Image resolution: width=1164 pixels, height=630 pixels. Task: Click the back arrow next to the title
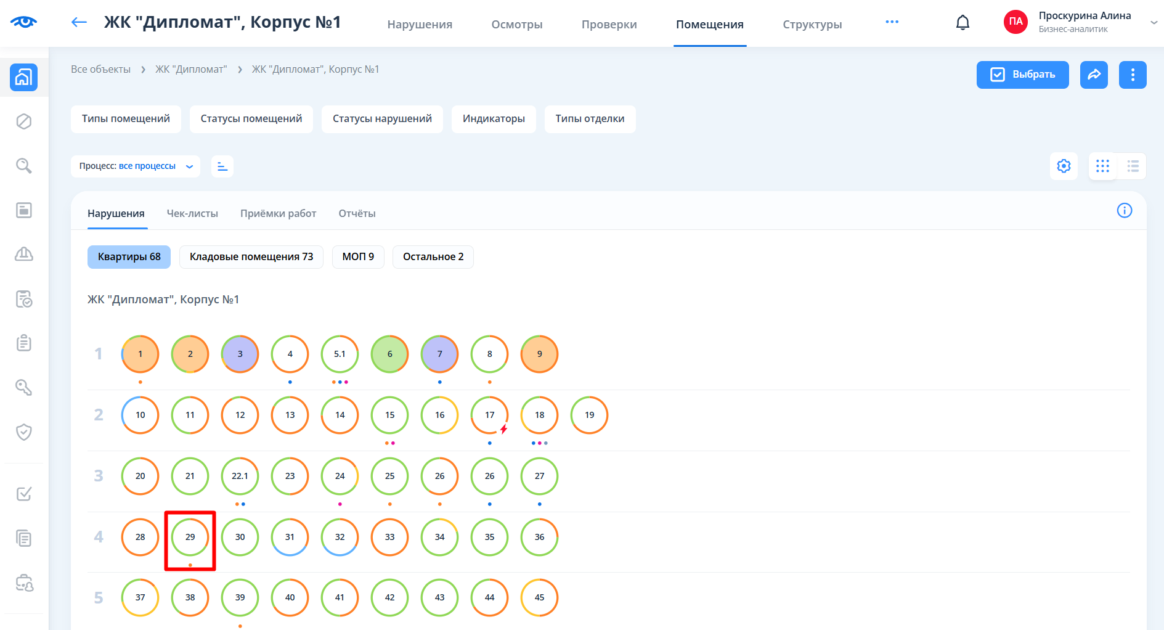click(x=79, y=23)
